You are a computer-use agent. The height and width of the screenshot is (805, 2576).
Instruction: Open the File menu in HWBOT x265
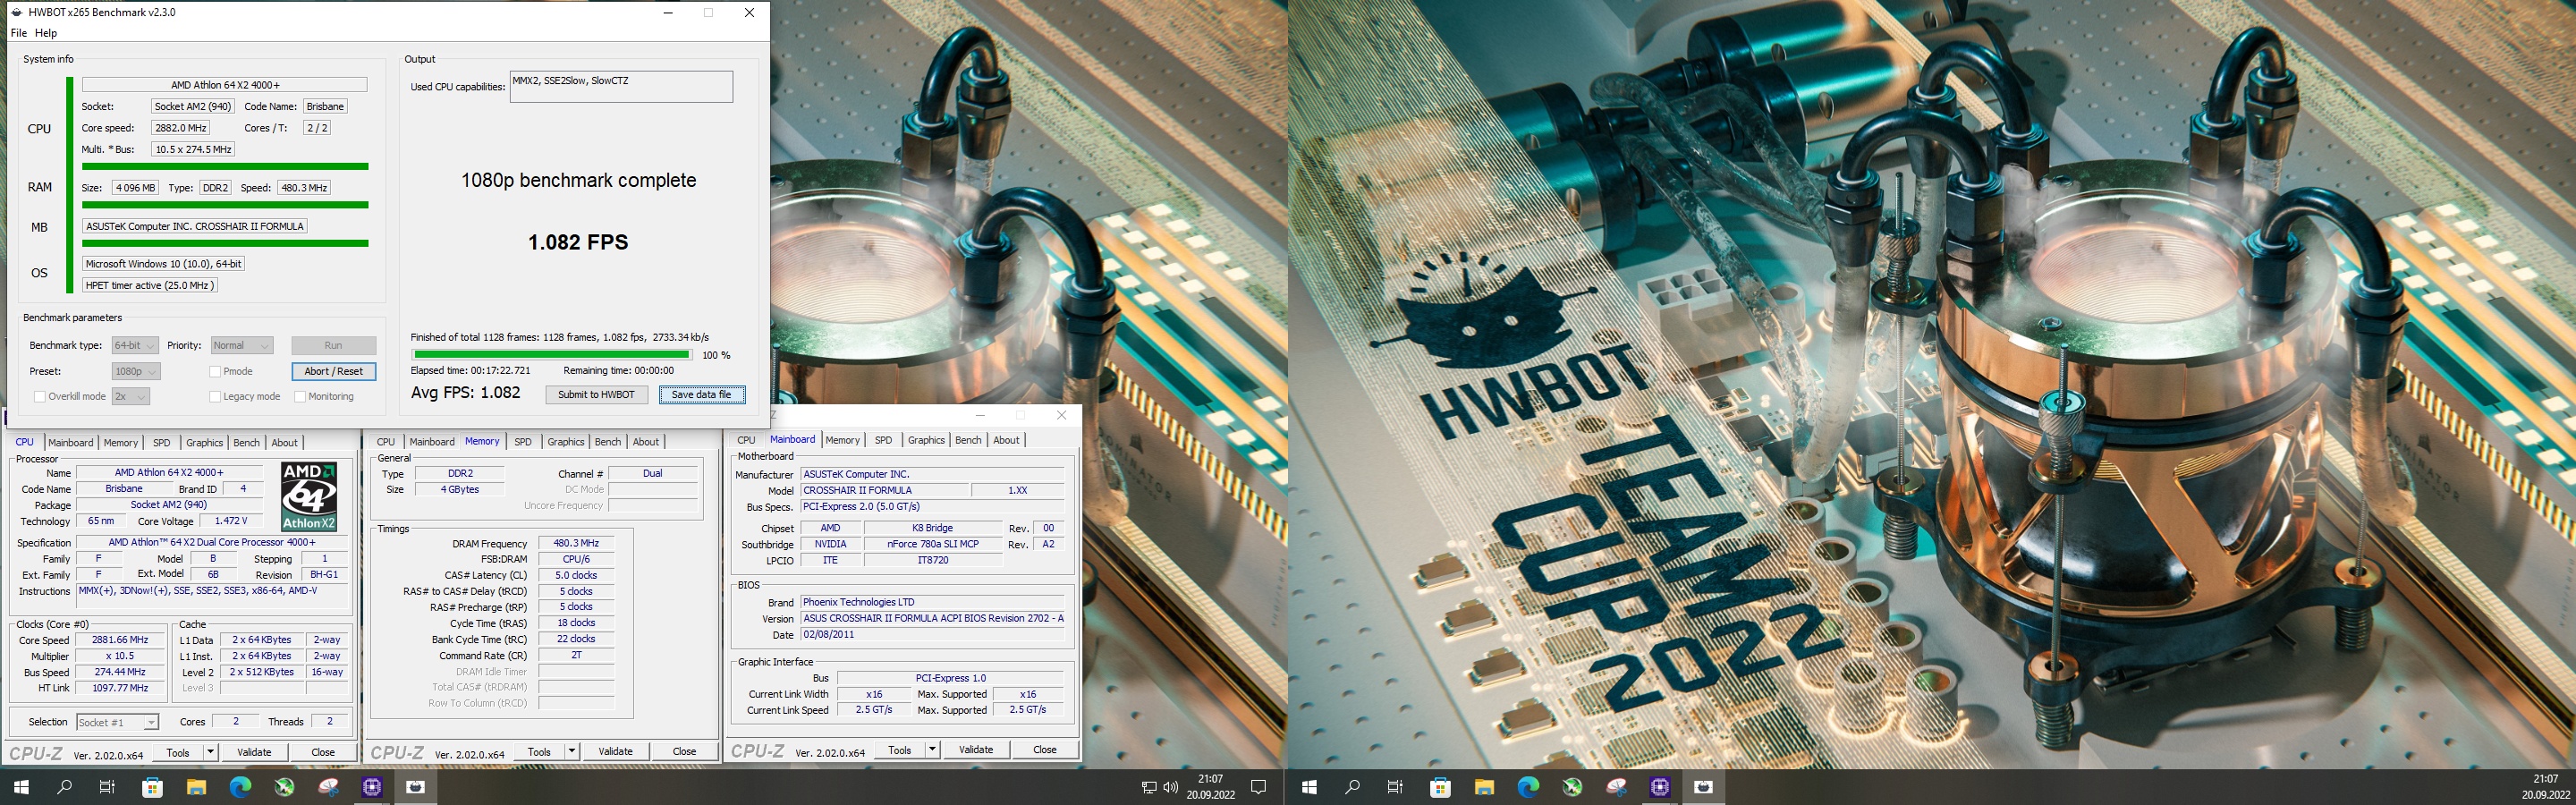tap(18, 33)
